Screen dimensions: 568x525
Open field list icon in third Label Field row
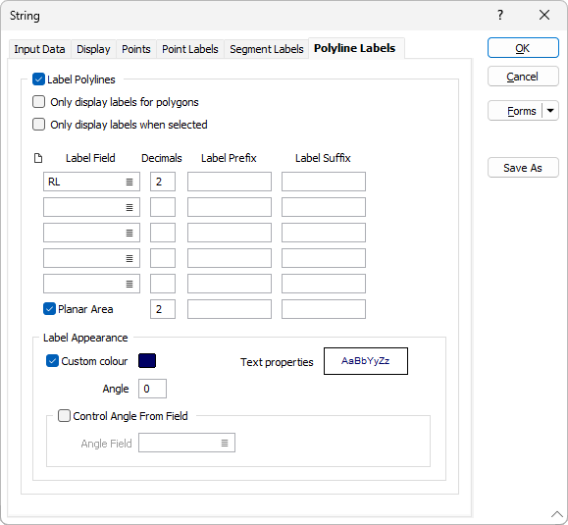(x=129, y=233)
